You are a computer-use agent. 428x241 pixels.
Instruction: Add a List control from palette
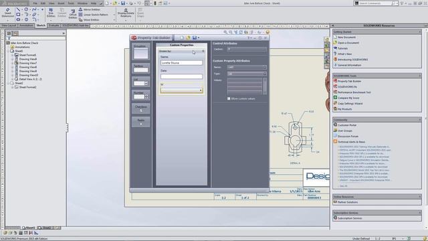(141, 82)
